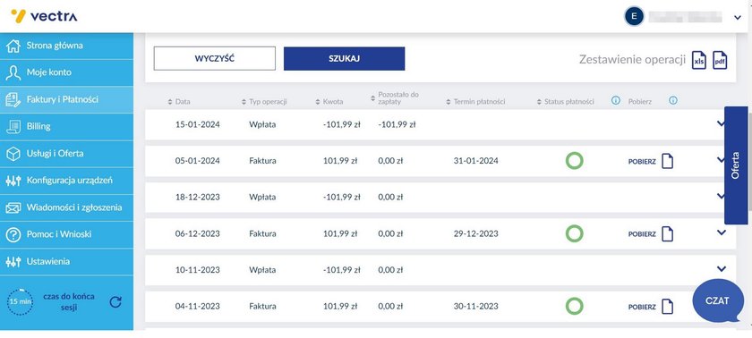
Task: Expand details of 10-11-2023 Wpłata row
Action: tap(722, 268)
